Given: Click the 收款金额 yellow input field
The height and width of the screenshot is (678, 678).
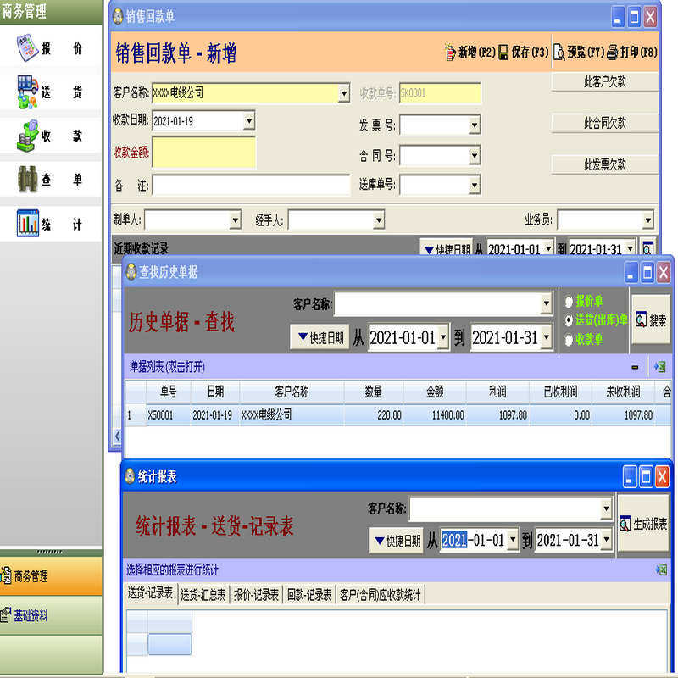Looking at the screenshot, I should click(203, 153).
